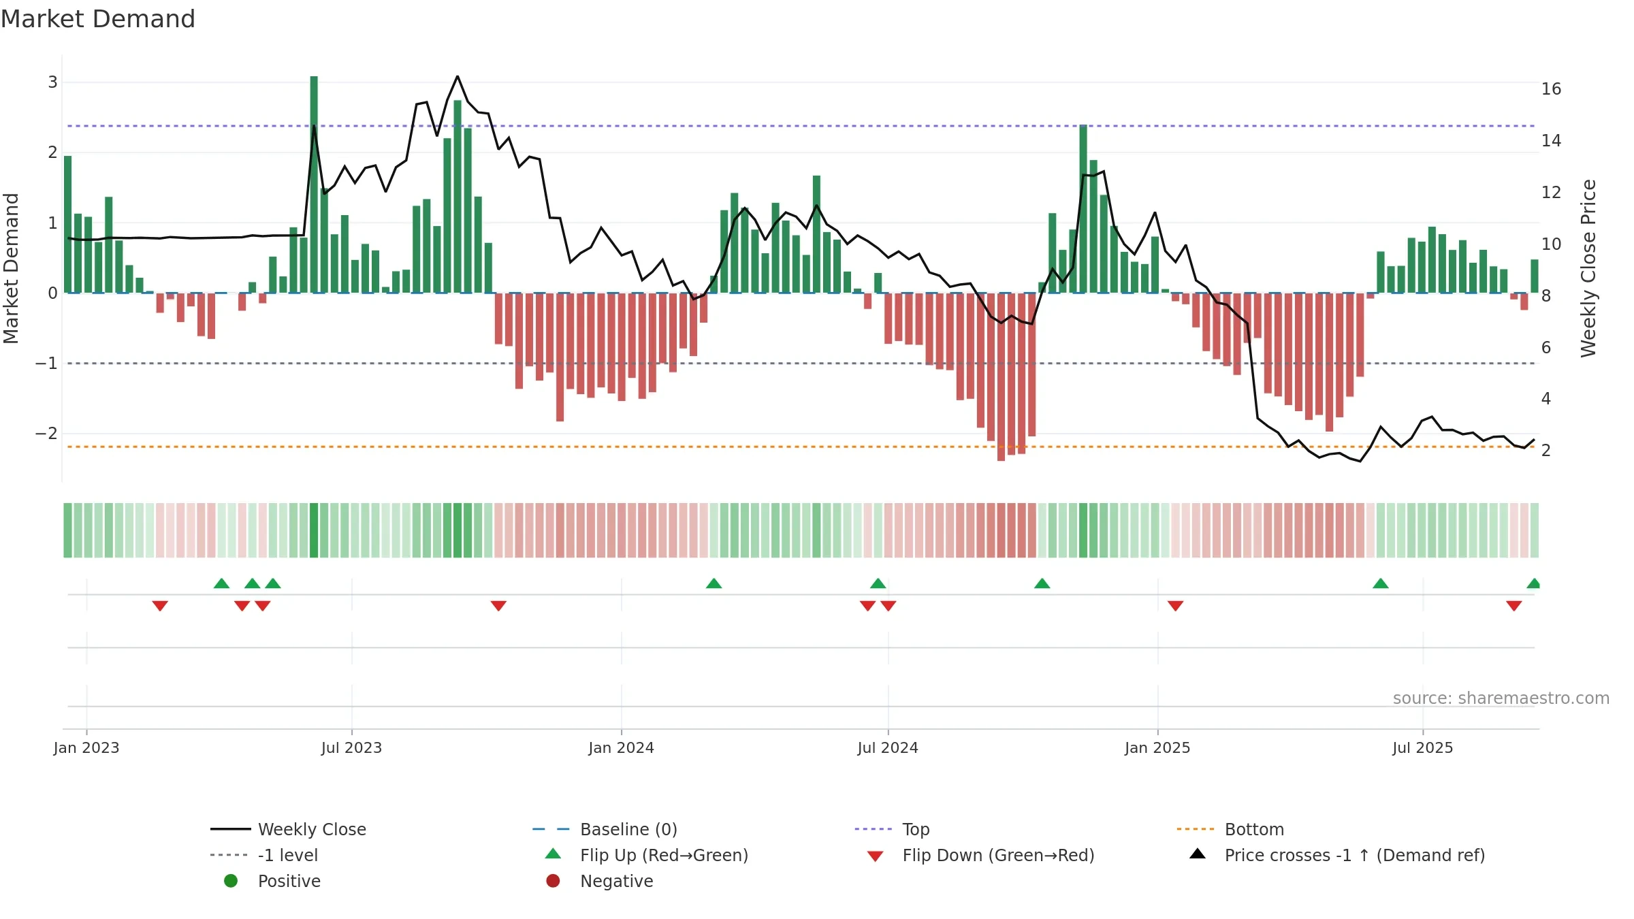
Task: Select the red flip-down triangle just after Jan 2025
Action: [1175, 606]
